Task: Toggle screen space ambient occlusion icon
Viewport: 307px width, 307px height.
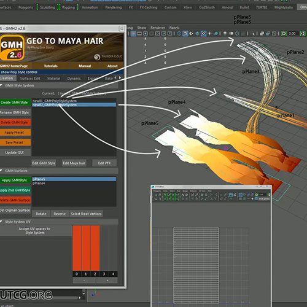Action: pyautogui.click(x=225, y=33)
